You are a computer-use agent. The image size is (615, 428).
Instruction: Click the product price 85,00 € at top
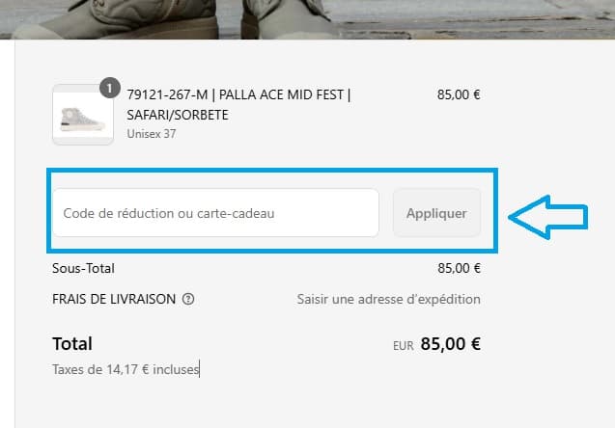point(459,95)
